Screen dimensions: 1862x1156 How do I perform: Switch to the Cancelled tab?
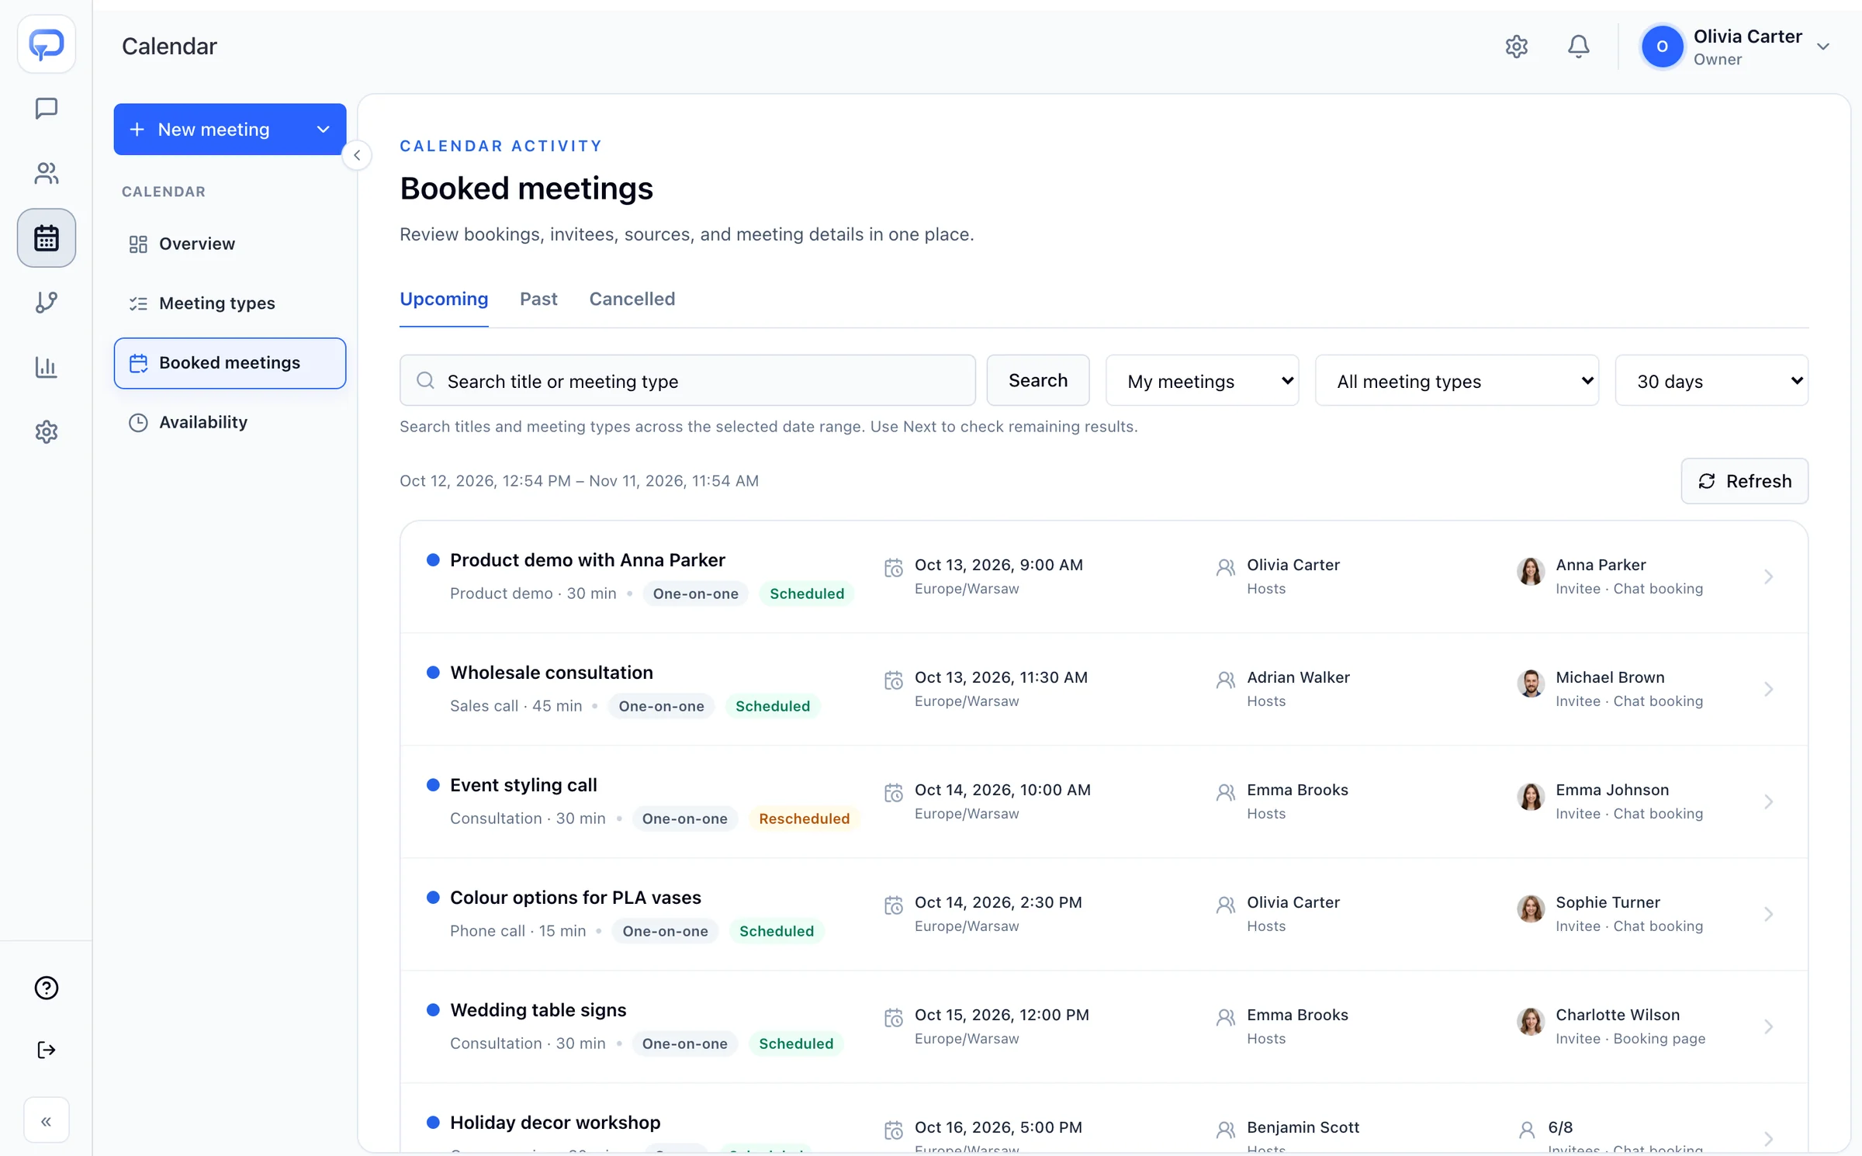point(632,299)
